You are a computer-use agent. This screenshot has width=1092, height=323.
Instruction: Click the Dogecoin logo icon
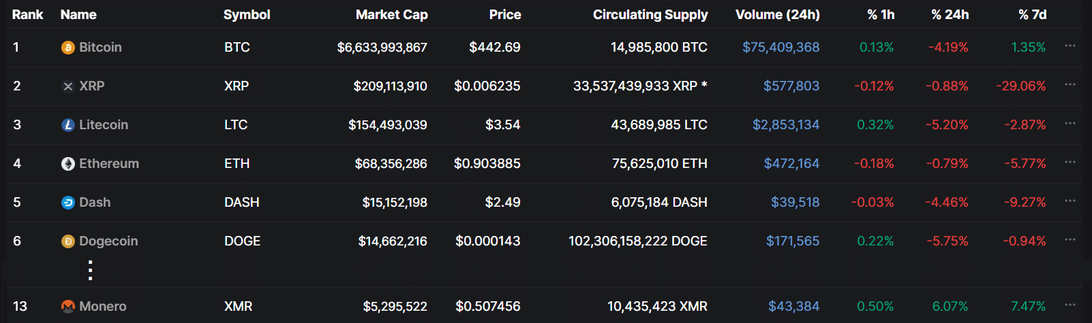pos(67,241)
